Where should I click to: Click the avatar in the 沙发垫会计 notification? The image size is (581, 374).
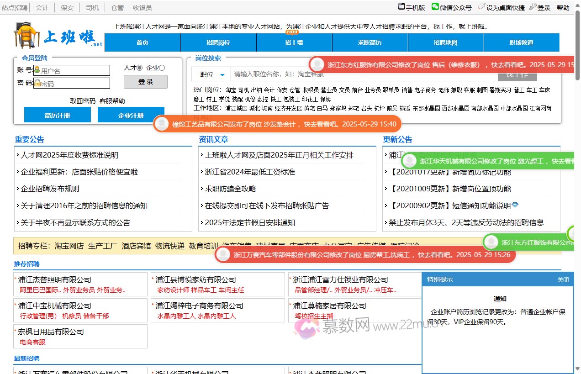[162, 124]
